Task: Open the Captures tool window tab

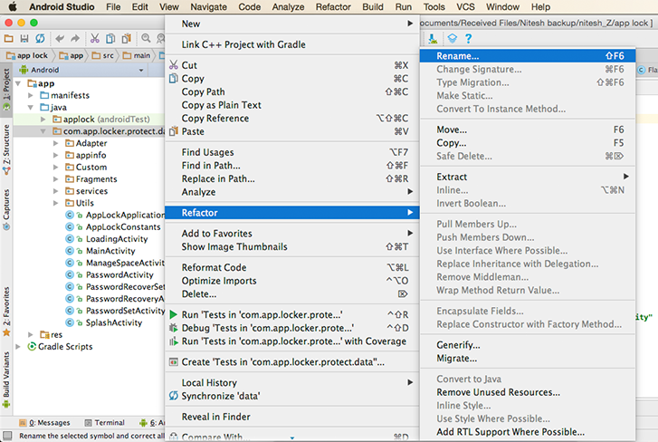Action: 6,209
